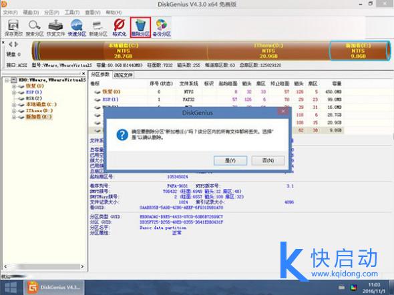Expand the IThome (D:) tree node
Image resolution: width=394 pixels, height=295 pixels.
tap(14, 111)
